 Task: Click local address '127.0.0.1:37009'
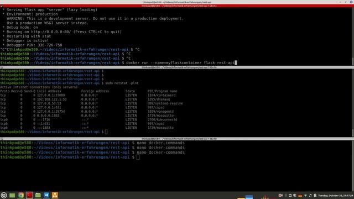(51, 95)
